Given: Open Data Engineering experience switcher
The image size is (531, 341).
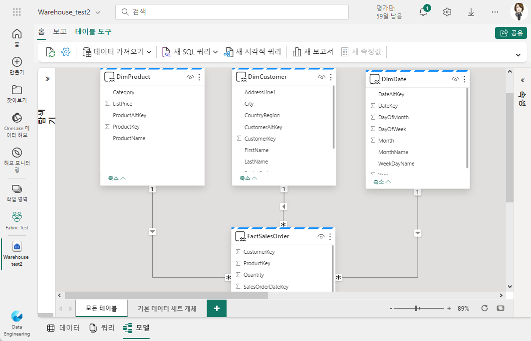Looking at the screenshot, I should tap(17, 324).
